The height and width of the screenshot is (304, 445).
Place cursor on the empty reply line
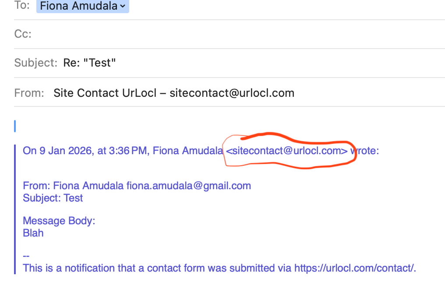[x=131, y=126]
